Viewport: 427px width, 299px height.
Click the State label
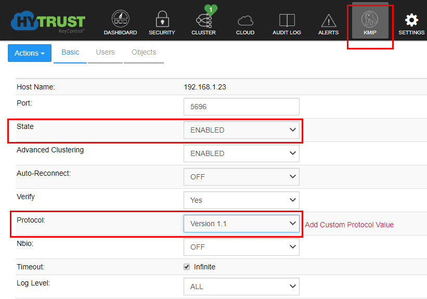coord(25,127)
